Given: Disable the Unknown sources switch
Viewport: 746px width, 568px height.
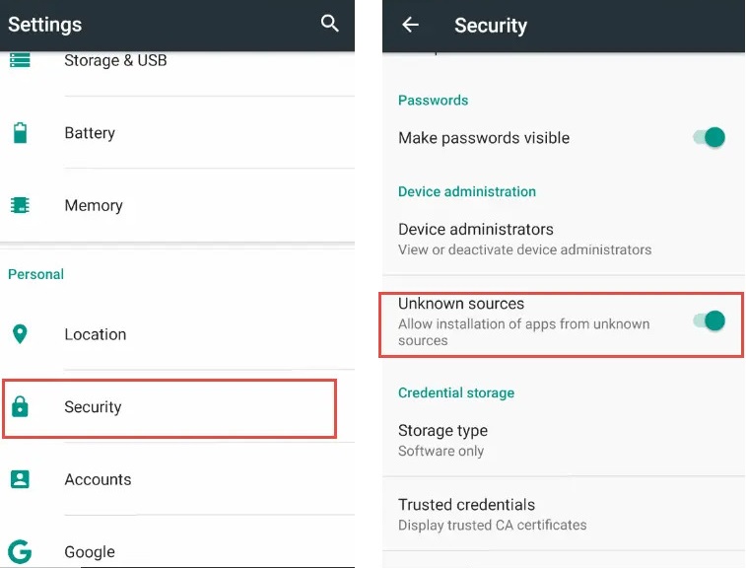Looking at the screenshot, I should coord(710,320).
